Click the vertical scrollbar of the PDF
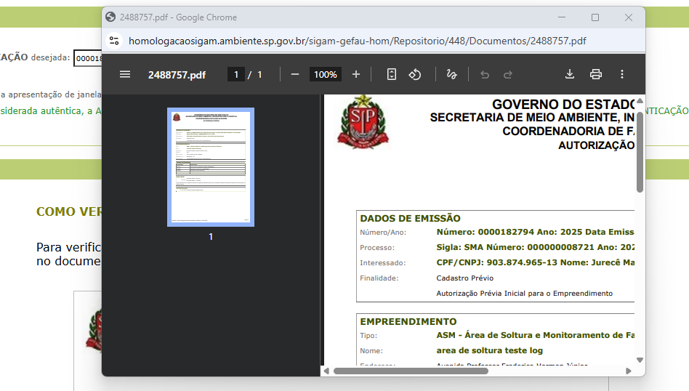The width and height of the screenshot is (689, 391). (x=640, y=153)
